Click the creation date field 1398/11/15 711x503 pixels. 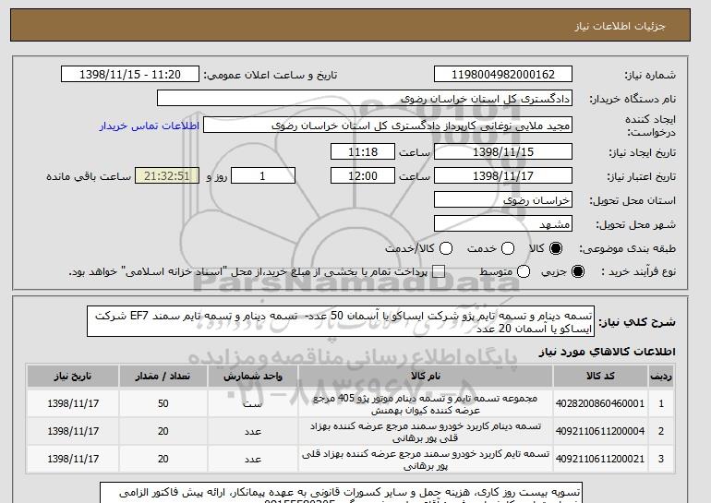503,151
